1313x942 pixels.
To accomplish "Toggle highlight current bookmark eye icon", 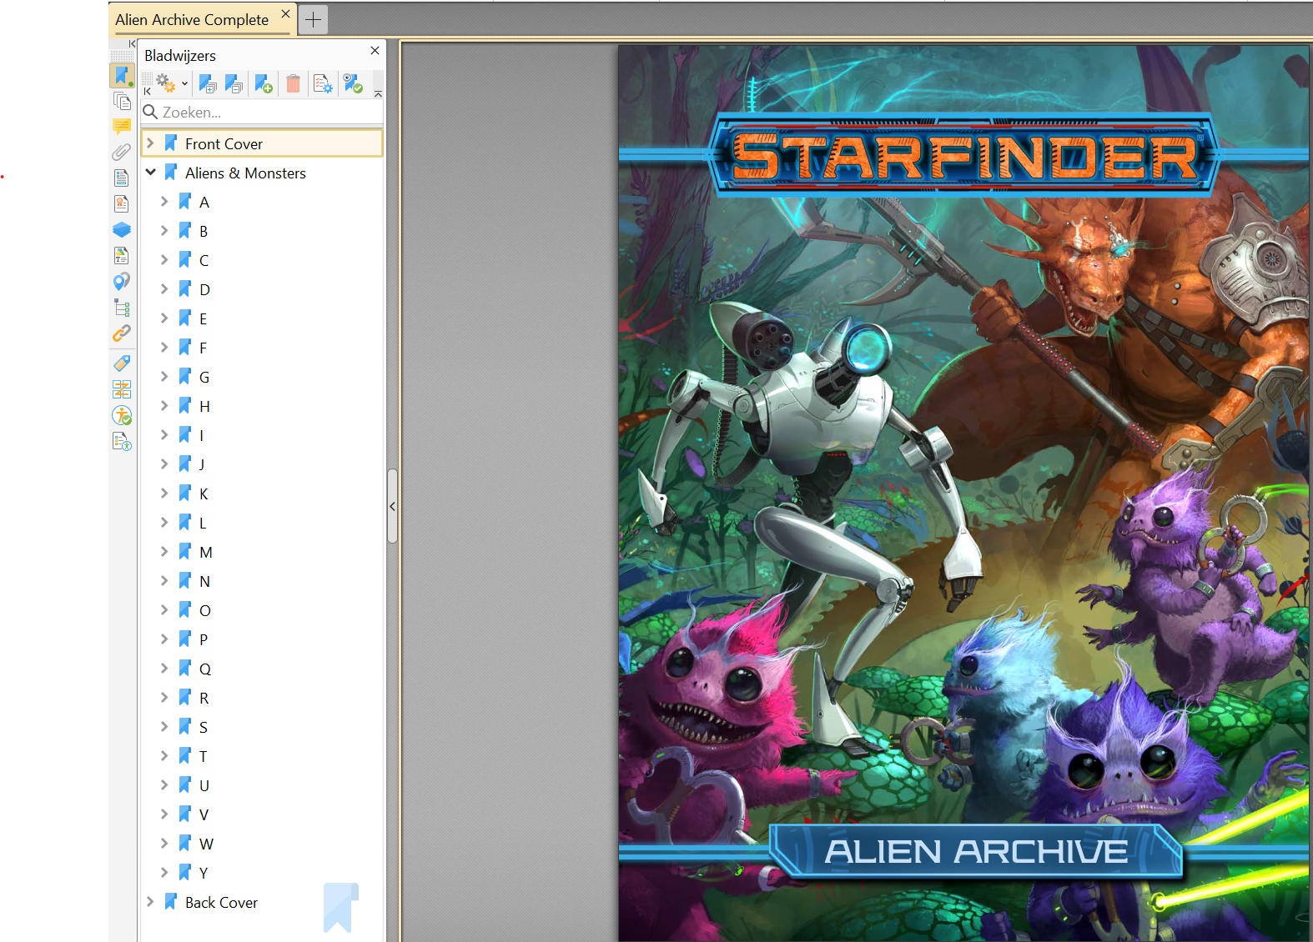I will 353,84.
